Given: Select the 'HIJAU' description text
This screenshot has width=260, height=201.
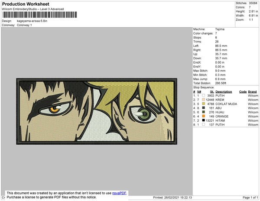Looking at the screenshot, I should tap(220, 112).
